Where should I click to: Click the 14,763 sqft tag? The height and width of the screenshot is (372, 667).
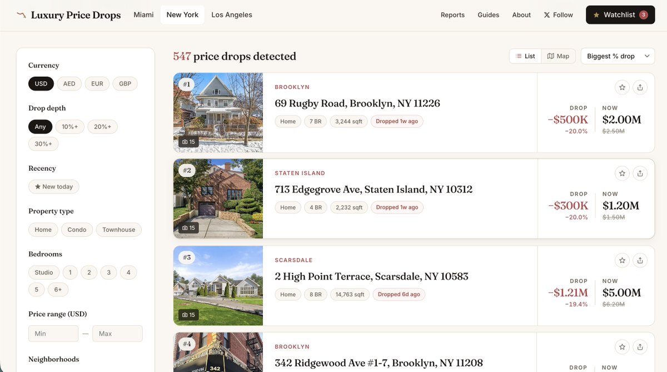pyautogui.click(x=350, y=294)
